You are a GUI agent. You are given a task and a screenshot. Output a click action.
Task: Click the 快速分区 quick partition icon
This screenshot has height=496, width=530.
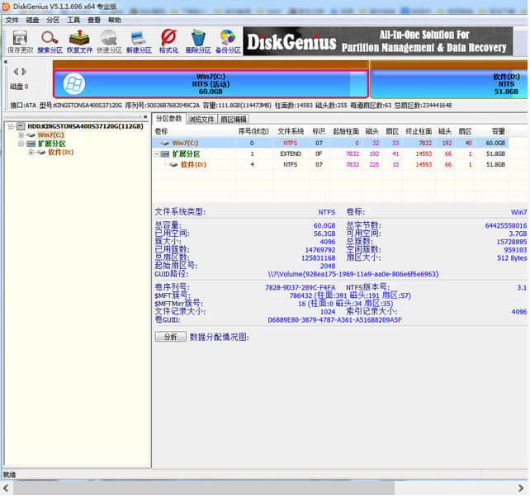pyautogui.click(x=108, y=41)
